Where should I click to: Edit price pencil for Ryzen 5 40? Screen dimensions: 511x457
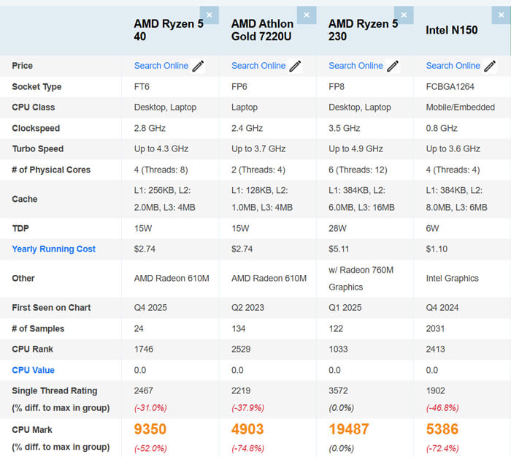[x=198, y=66]
